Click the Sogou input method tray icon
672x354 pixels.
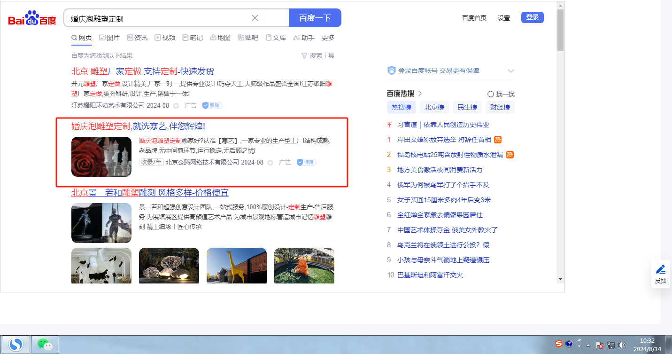click(559, 344)
